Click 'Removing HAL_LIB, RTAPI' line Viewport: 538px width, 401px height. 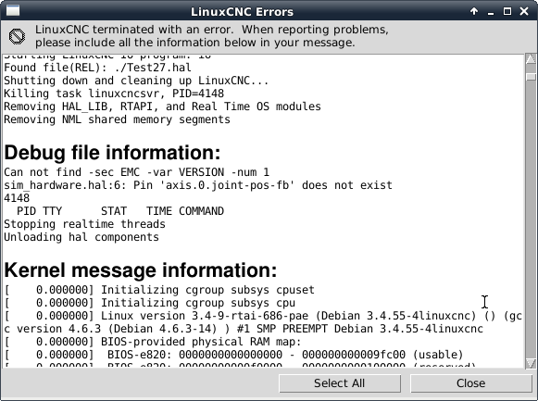(162, 107)
